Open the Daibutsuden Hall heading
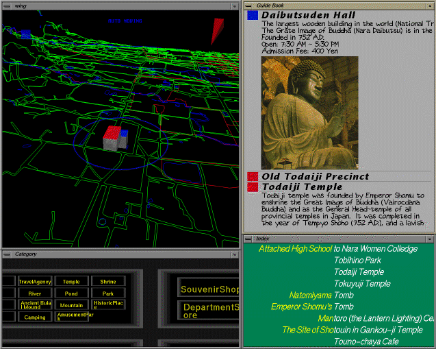The image size is (436, 349). [x=309, y=15]
